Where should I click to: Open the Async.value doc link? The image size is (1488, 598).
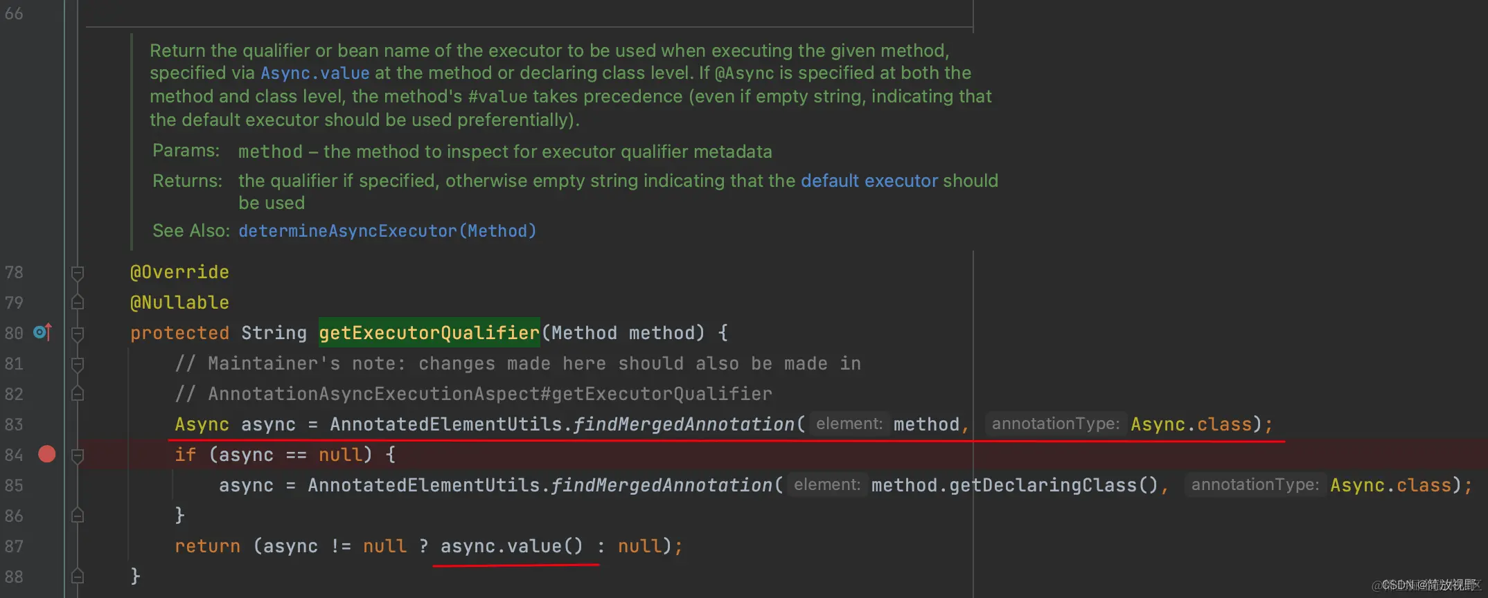[315, 73]
